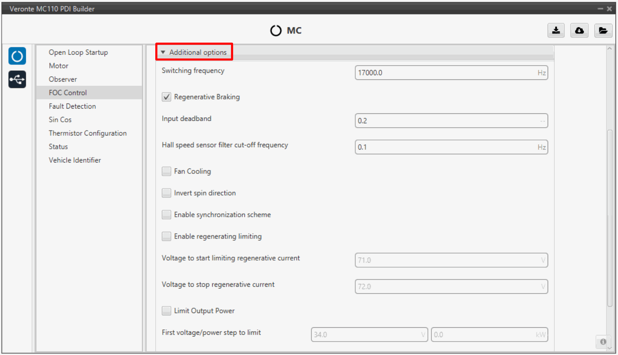The height and width of the screenshot is (355, 618).
Task: Click the info icon at bottom right
Action: [603, 342]
